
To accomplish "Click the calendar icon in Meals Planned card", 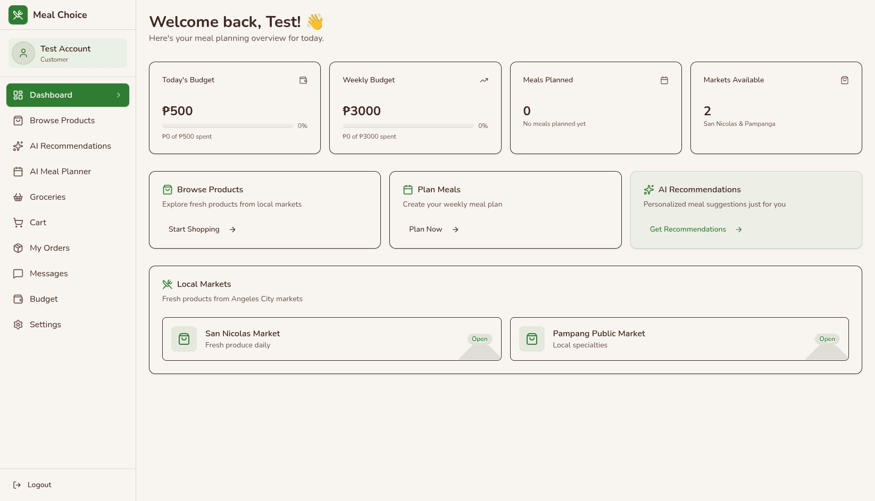I will coord(664,80).
